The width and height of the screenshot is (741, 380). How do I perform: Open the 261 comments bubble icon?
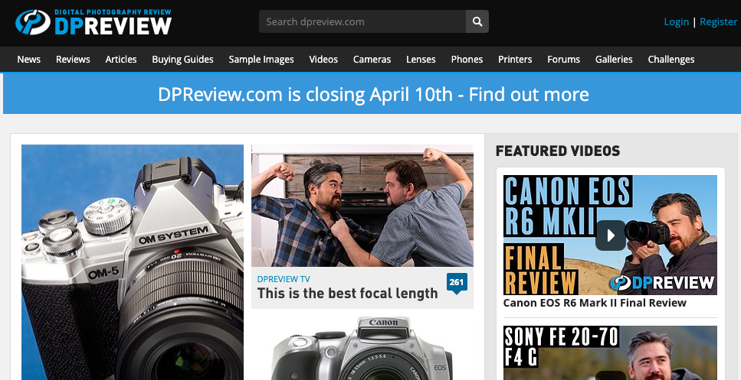pos(457,283)
